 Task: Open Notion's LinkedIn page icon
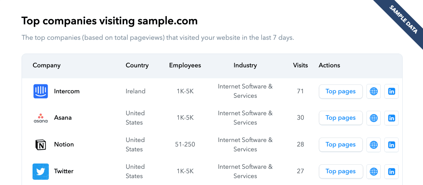click(391, 145)
